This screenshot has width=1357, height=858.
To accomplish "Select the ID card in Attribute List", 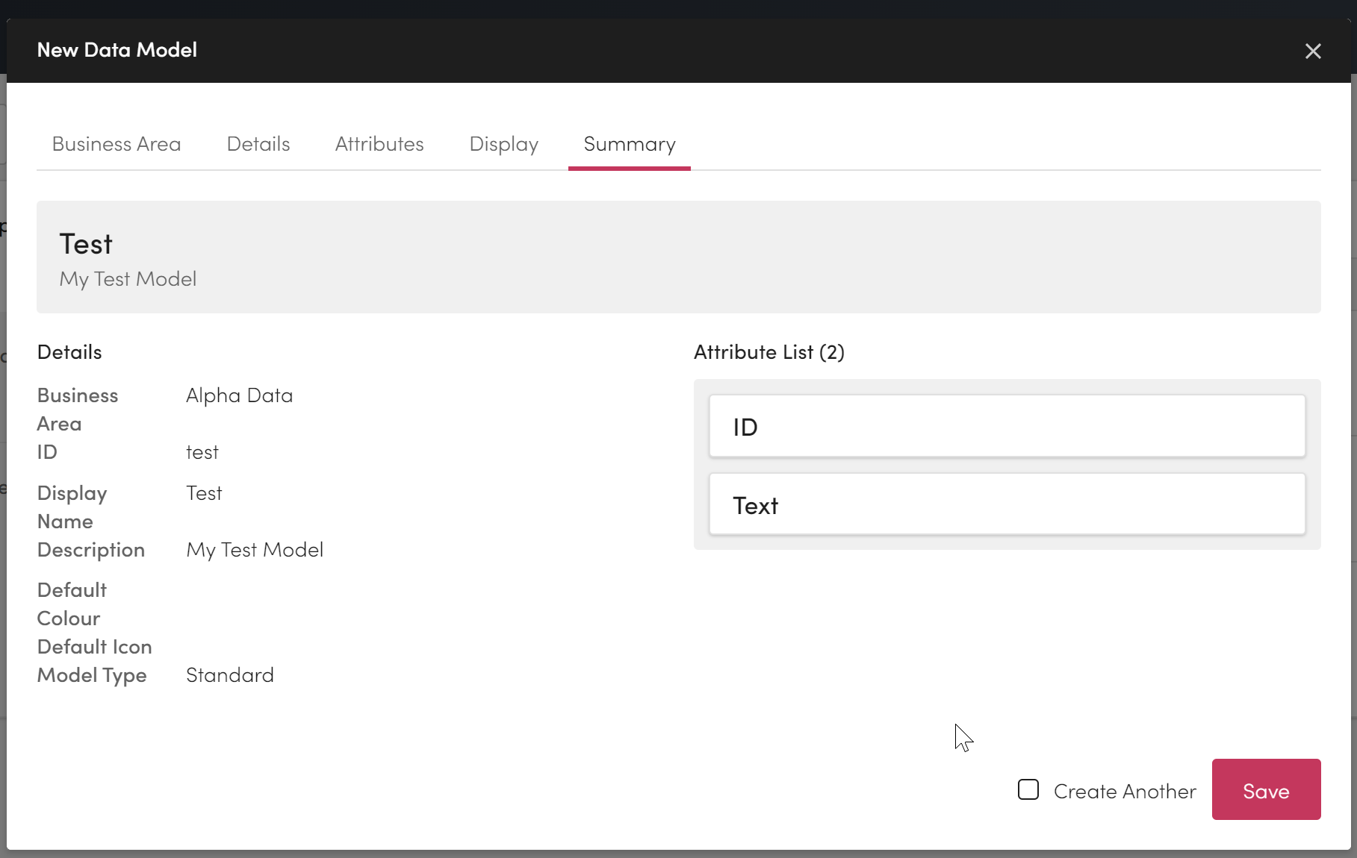I will point(1007,427).
